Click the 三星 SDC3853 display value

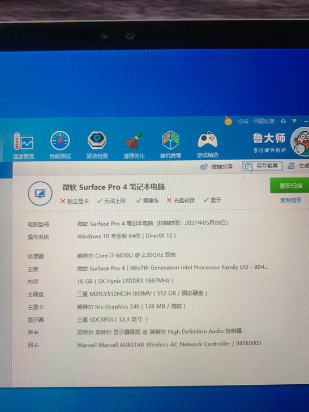click(112, 319)
